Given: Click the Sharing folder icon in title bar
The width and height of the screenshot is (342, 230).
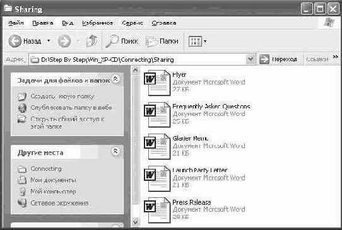Looking at the screenshot, I should tap(8, 8).
